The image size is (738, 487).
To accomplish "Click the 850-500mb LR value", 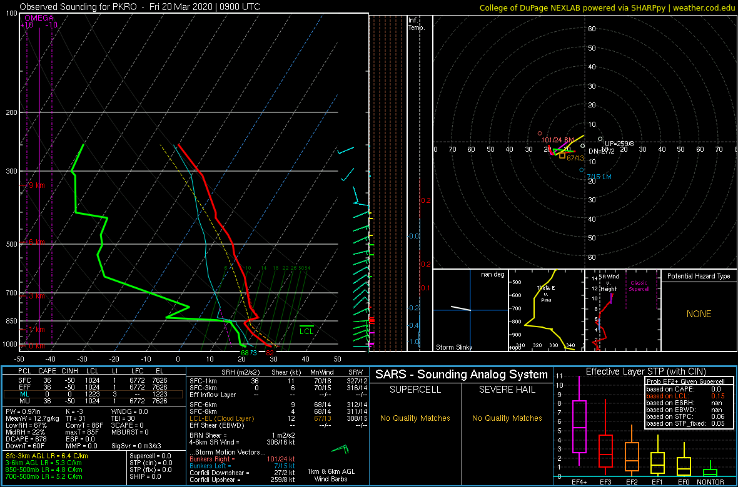I will (x=44, y=469).
